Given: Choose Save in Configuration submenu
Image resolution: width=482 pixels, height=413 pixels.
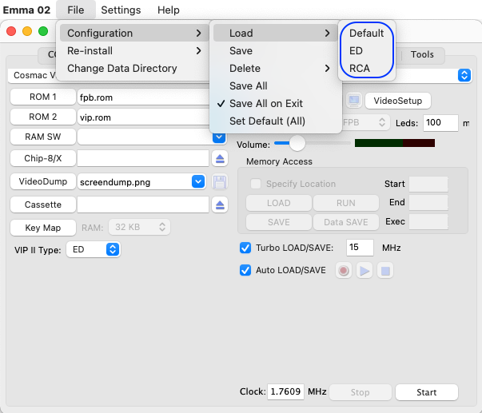Looking at the screenshot, I should pyautogui.click(x=276, y=50).
